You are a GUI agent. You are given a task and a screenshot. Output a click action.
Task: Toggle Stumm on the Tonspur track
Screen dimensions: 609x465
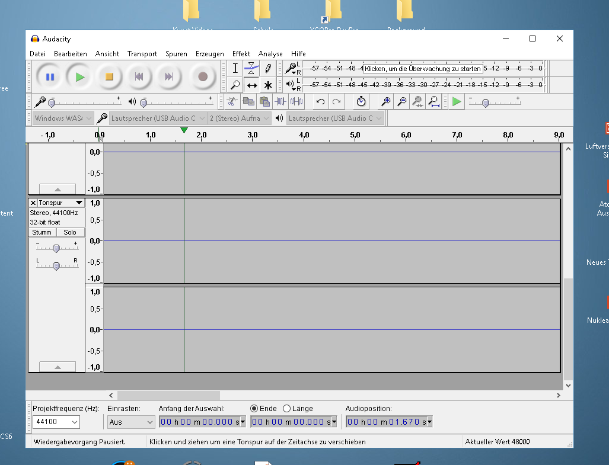click(x=42, y=232)
